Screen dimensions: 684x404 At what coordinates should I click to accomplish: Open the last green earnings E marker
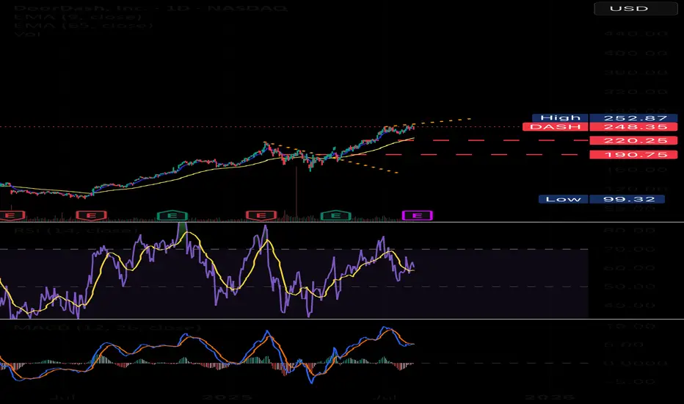point(336,215)
